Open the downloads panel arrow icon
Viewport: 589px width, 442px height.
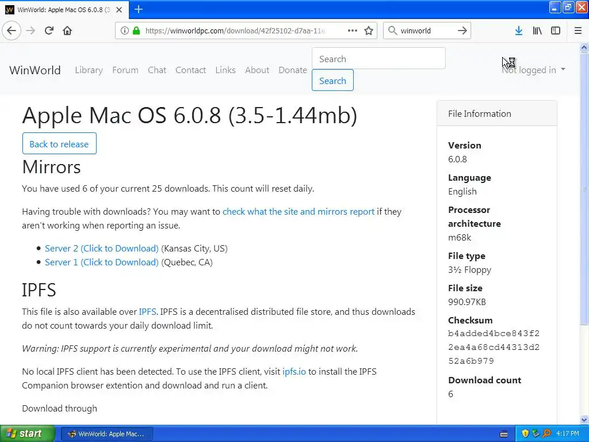[x=519, y=31]
